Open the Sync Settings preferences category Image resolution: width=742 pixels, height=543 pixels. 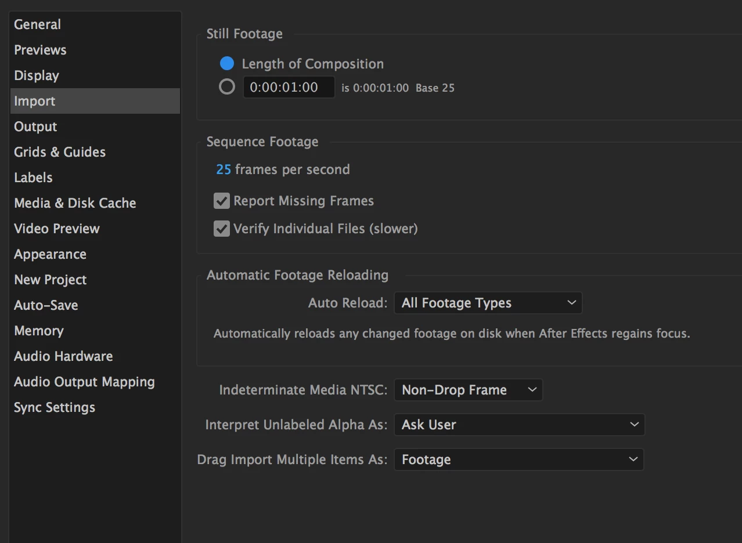[x=55, y=407]
